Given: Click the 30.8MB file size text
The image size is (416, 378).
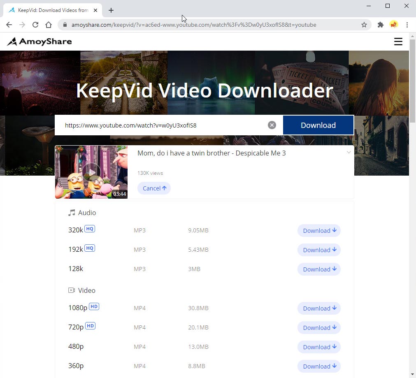Looking at the screenshot, I should click(198, 308).
